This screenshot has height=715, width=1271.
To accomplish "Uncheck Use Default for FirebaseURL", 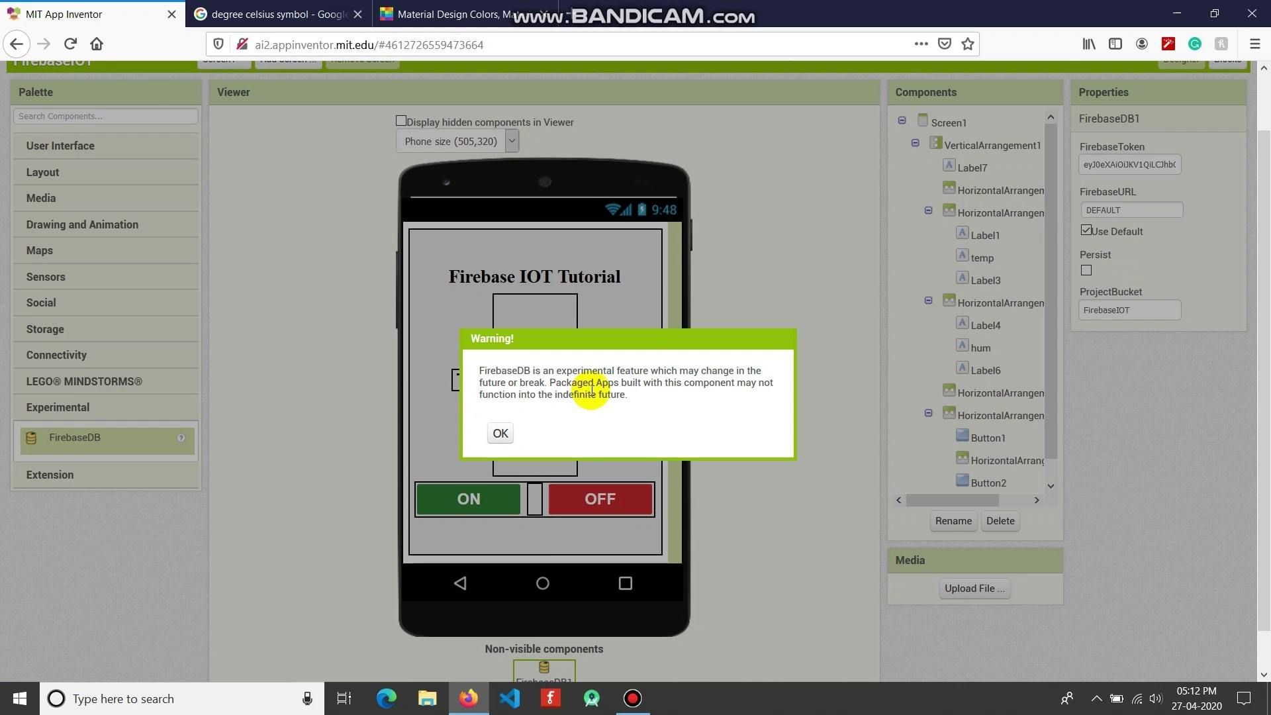I will [1085, 230].
